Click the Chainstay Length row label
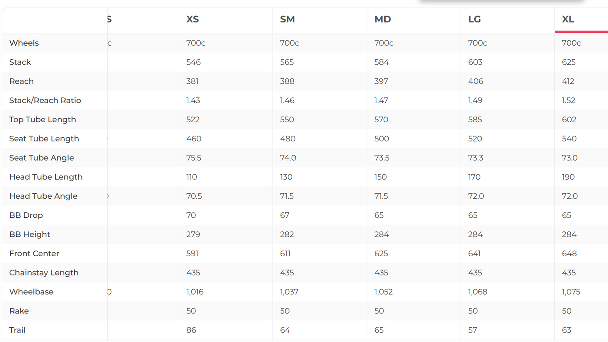The height and width of the screenshot is (342, 608). pos(44,273)
